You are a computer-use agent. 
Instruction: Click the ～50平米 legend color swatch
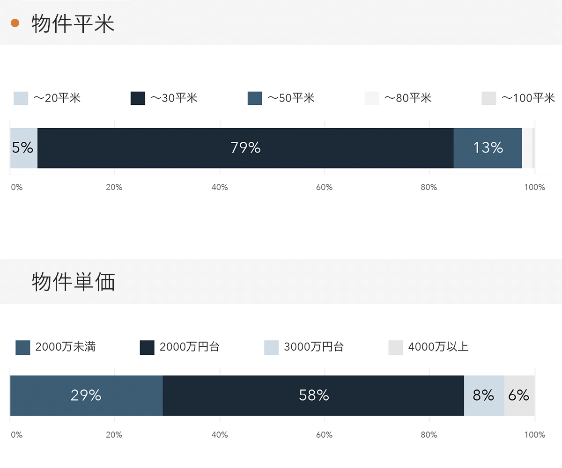click(255, 98)
